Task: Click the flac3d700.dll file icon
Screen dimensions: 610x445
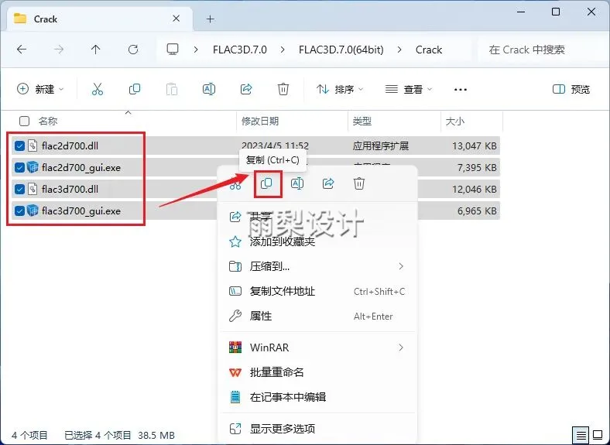Action: (x=33, y=189)
